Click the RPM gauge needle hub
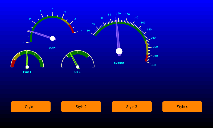Image resolution: width=213 pixels, height=128 pixels. [52, 38]
